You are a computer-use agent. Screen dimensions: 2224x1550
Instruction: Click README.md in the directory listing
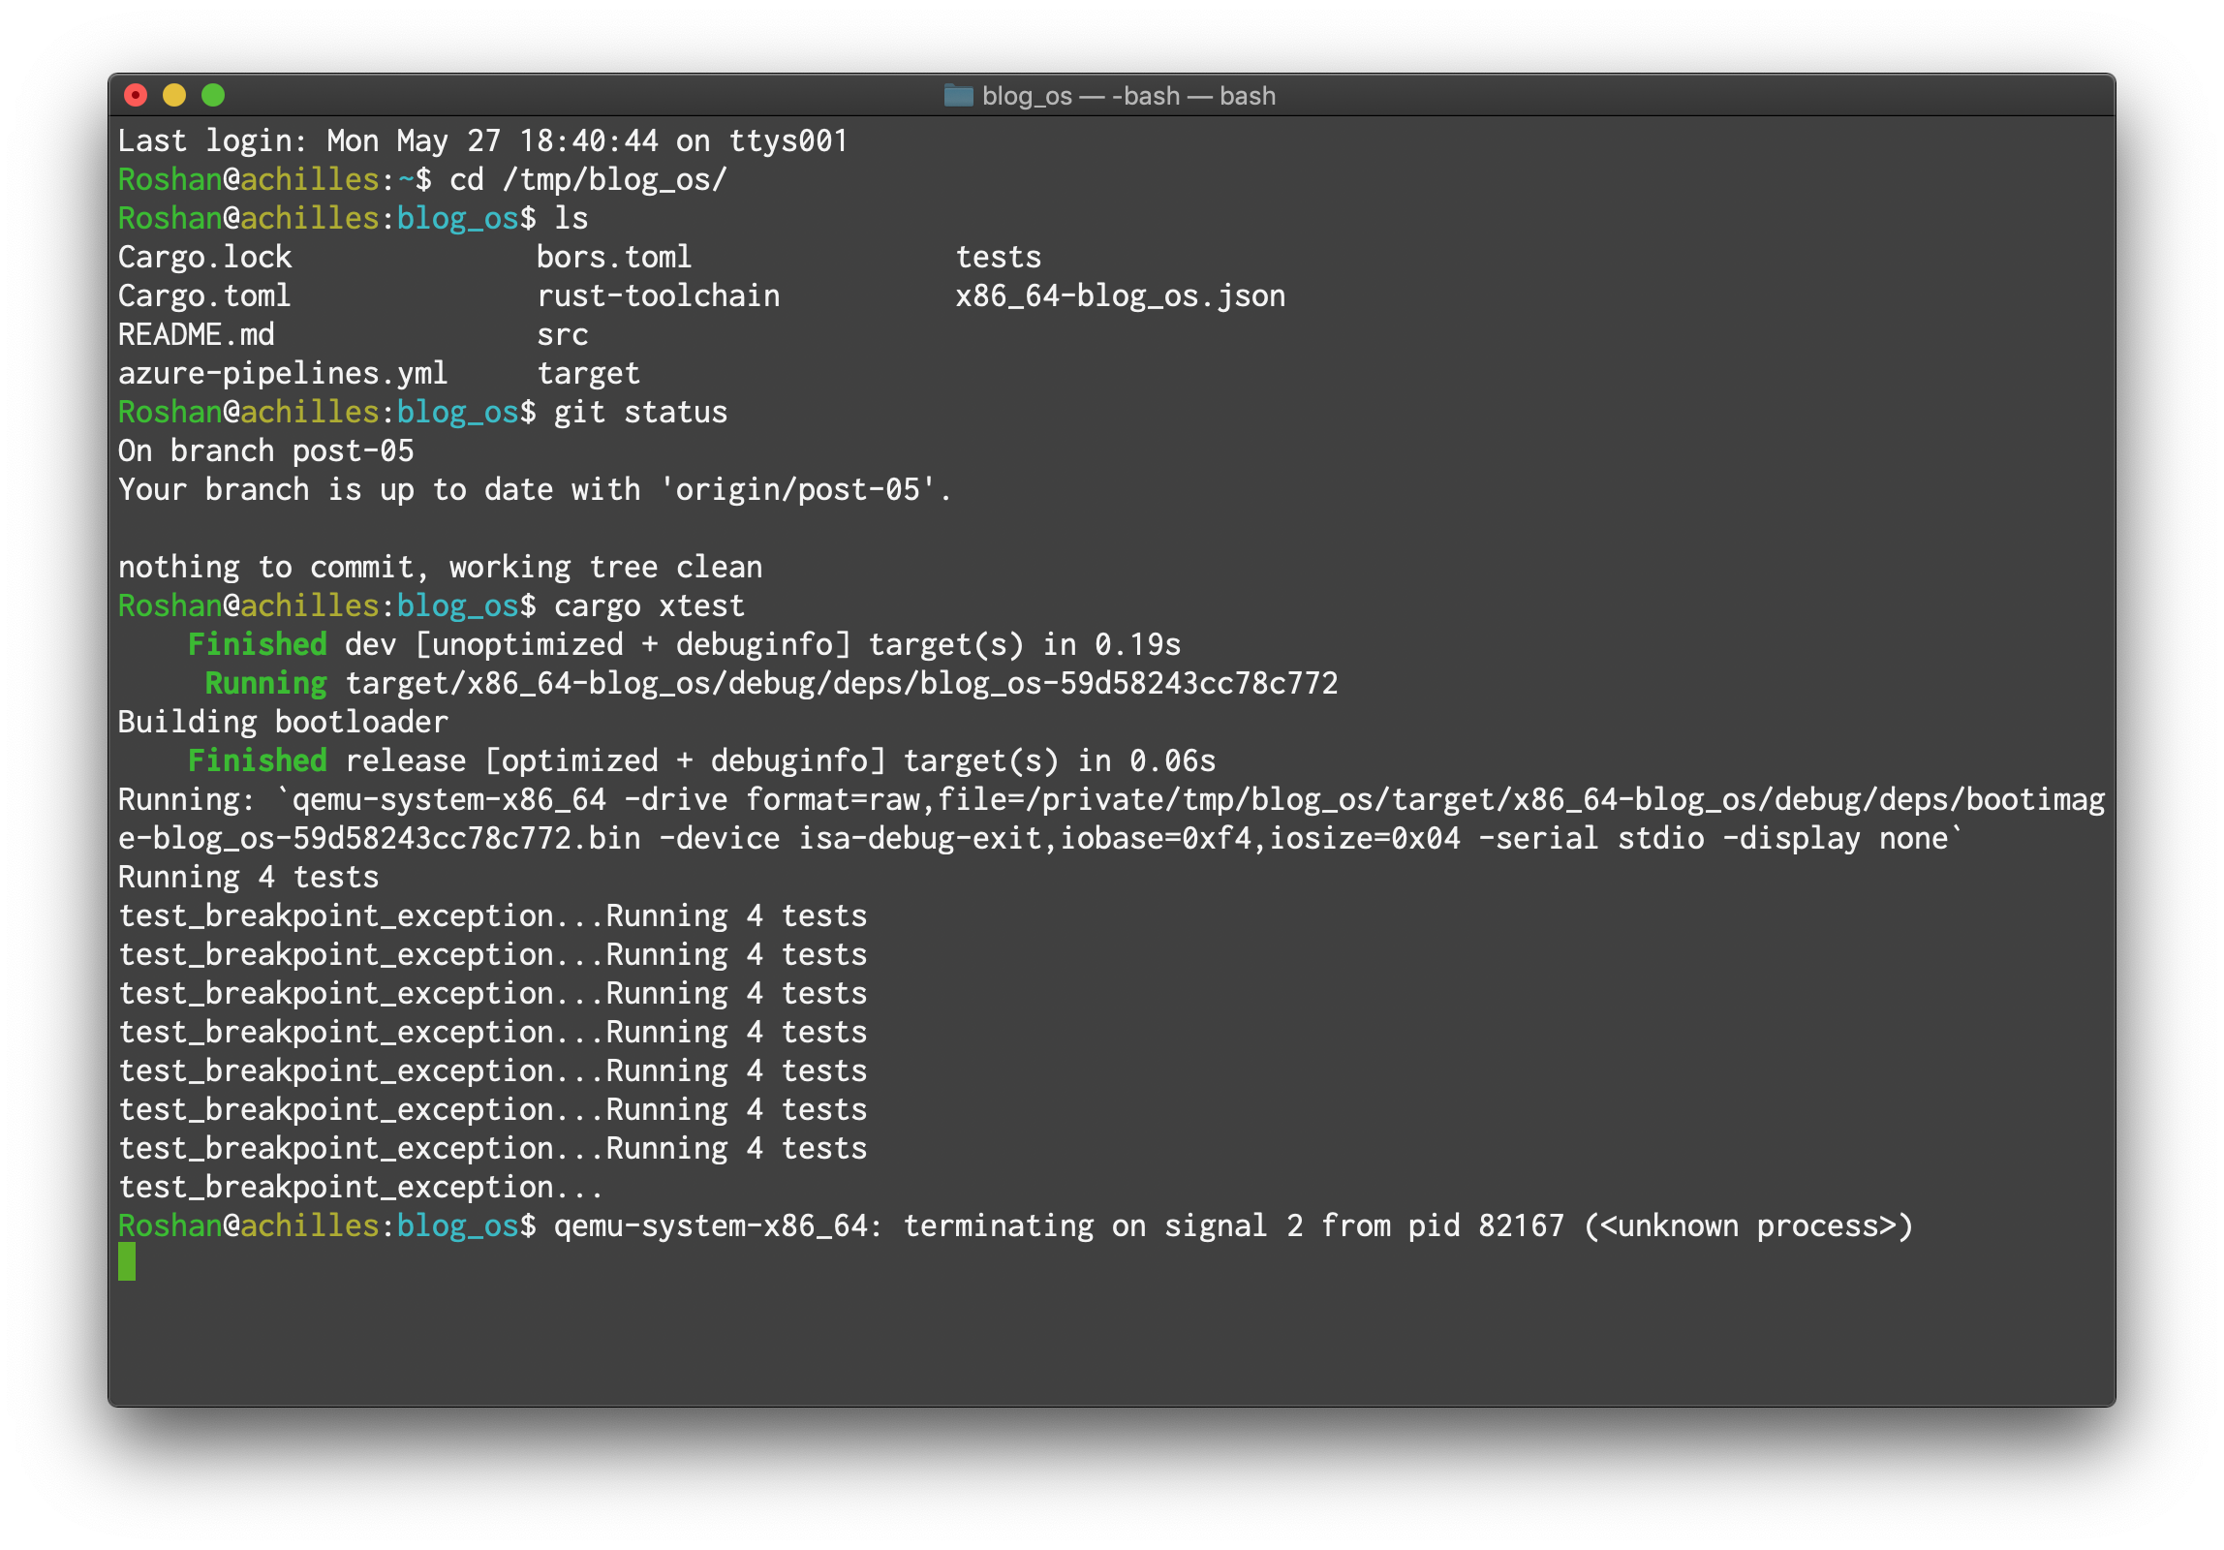[x=196, y=334]
